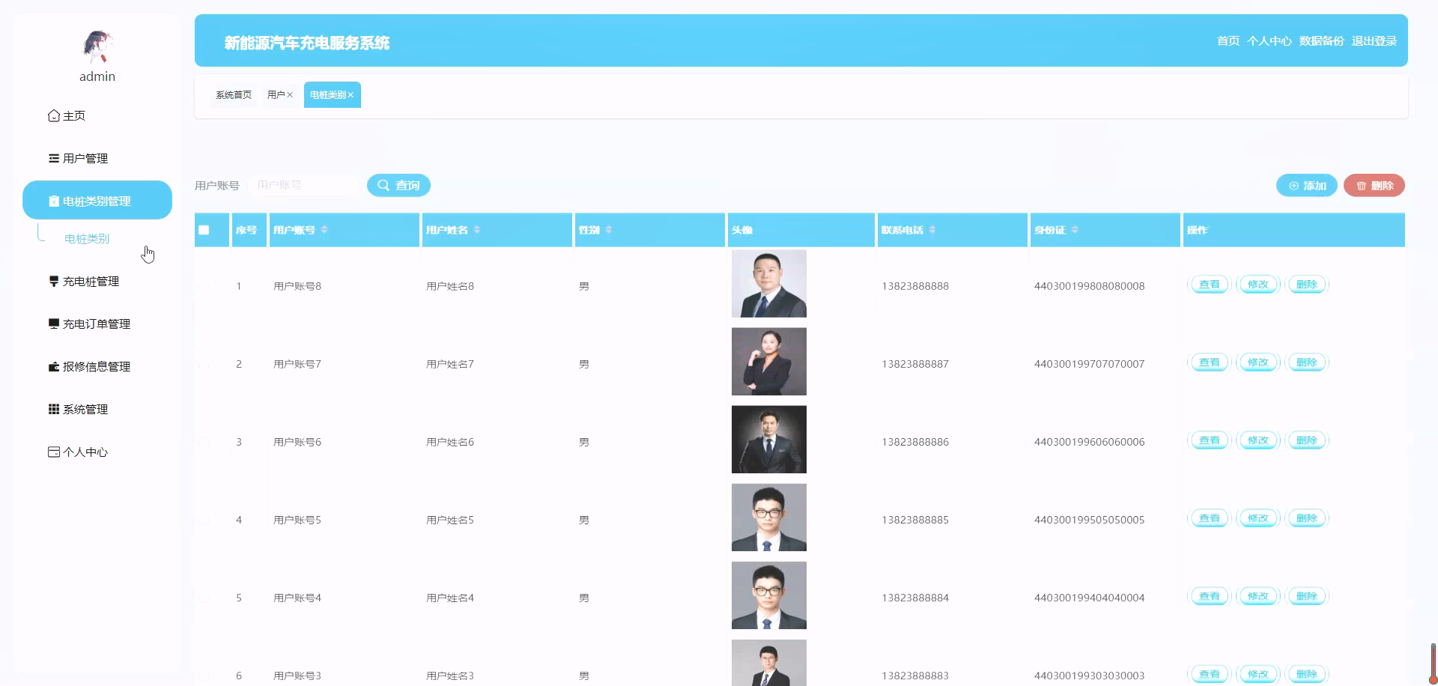This screenshot has width=1438, height=686.
Task: Sort by 用户账号 column
Action: click(x=324, y=229)
